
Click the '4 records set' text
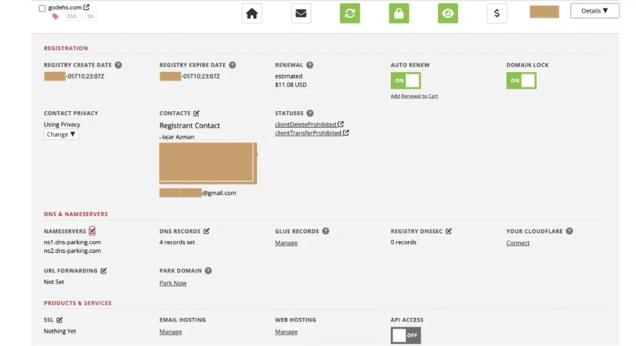[177, 242]
